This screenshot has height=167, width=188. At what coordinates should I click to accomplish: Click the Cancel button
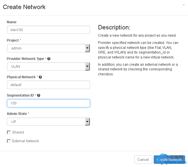click(x=143, y=159)
